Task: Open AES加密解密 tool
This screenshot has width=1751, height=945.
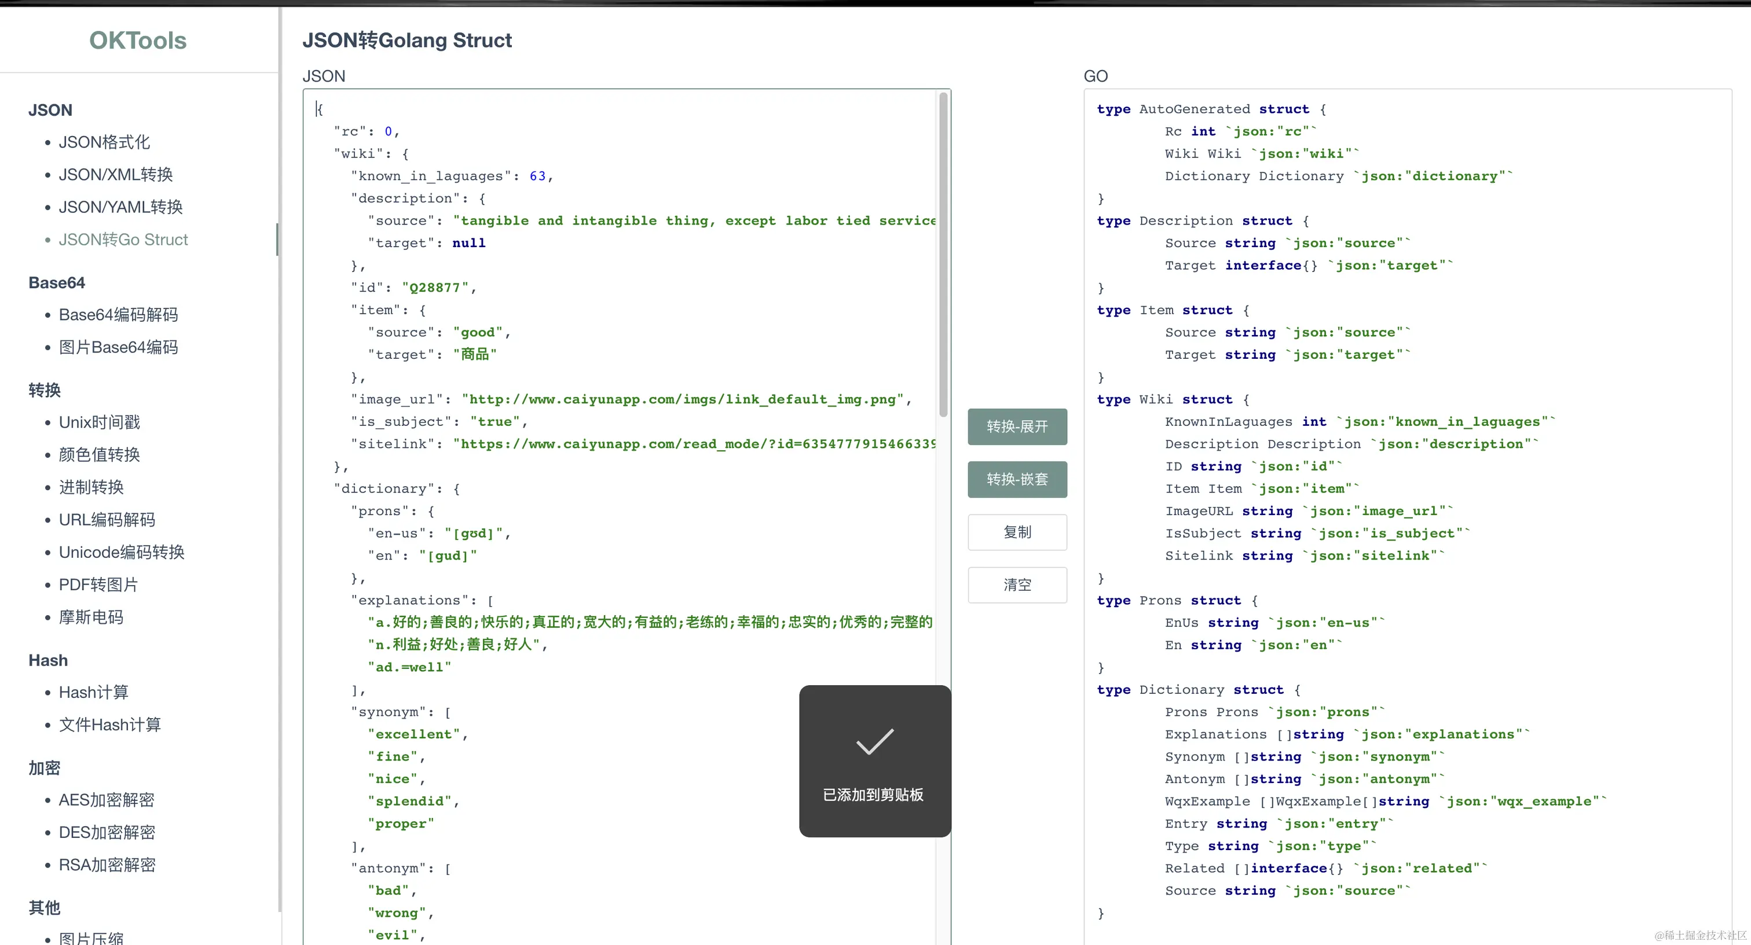Action: click(x=106, y=800)
